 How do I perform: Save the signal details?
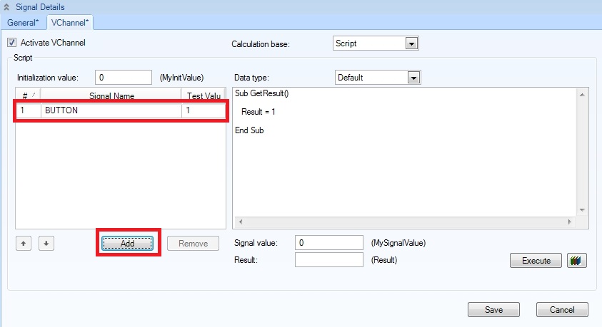pos(493,310)
